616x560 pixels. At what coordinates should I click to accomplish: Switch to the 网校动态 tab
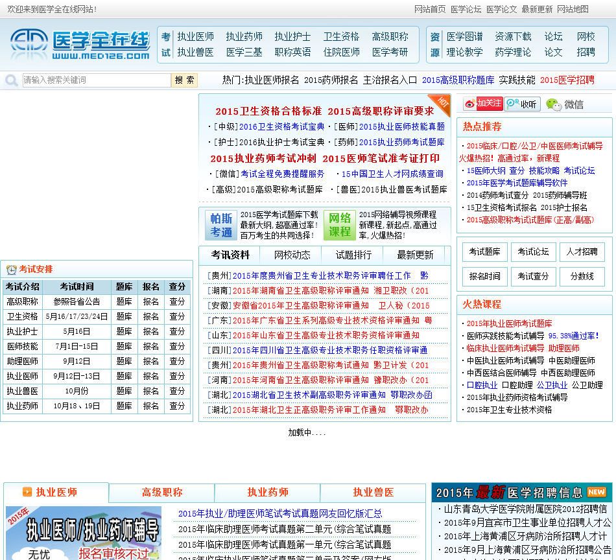click(x=292, y=255)
